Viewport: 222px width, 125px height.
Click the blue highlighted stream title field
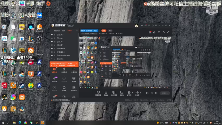point(89,31)
